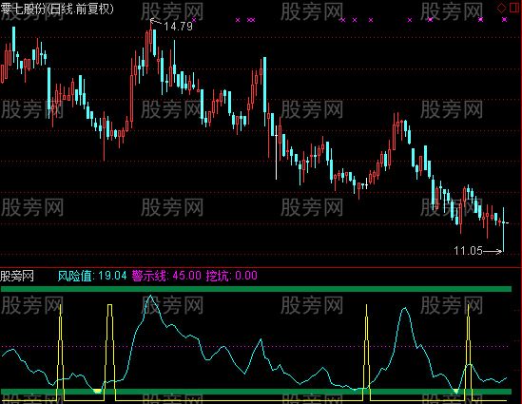Click the red square panel icon at top right
Viewport: 522px width, 404px height.
pyautogui.click(x=514, y=8)
